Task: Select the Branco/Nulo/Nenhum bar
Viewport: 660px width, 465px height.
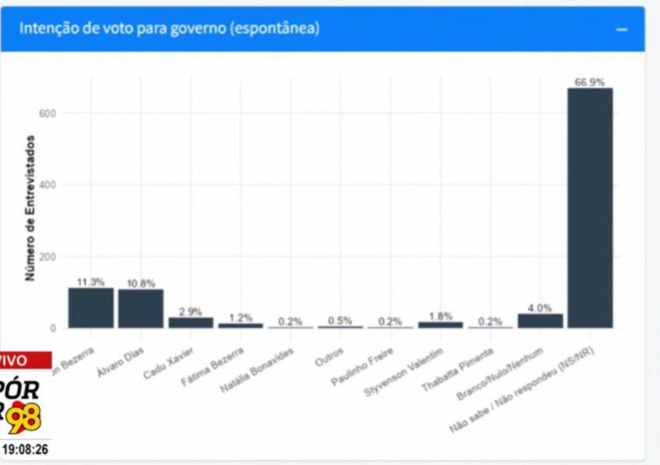Action: pos(540,320)
